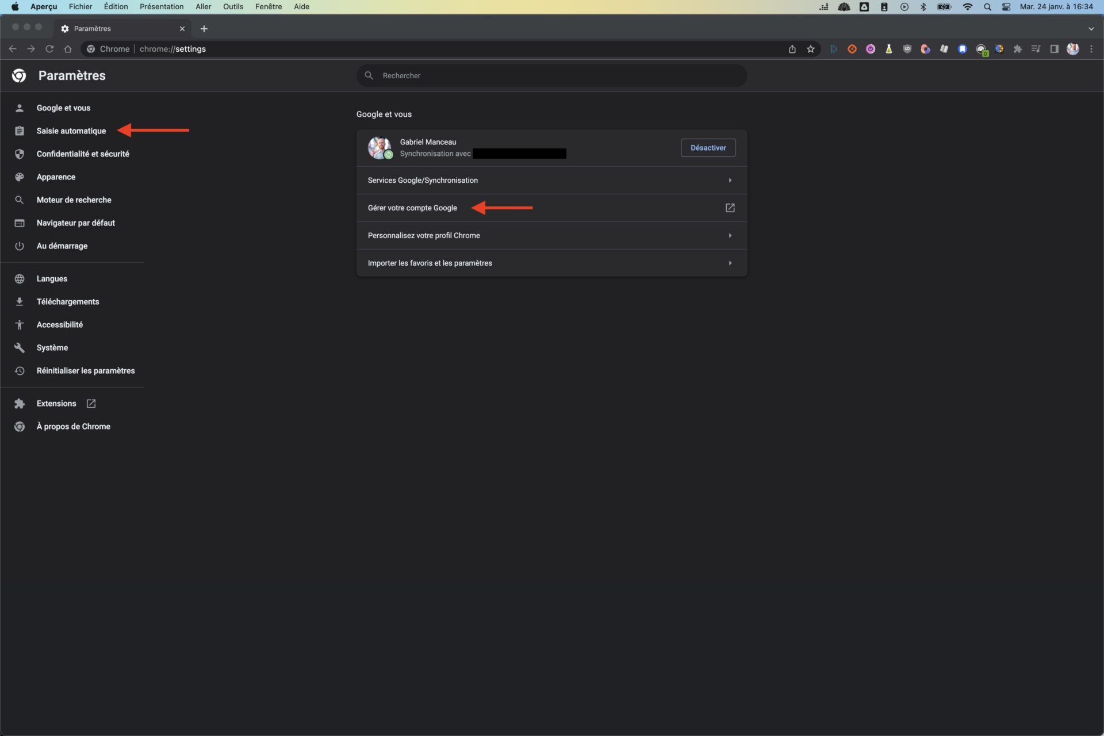Click the Wi-Fi status icon
The height and width of the screenshot is (736, 1104).
967,7
